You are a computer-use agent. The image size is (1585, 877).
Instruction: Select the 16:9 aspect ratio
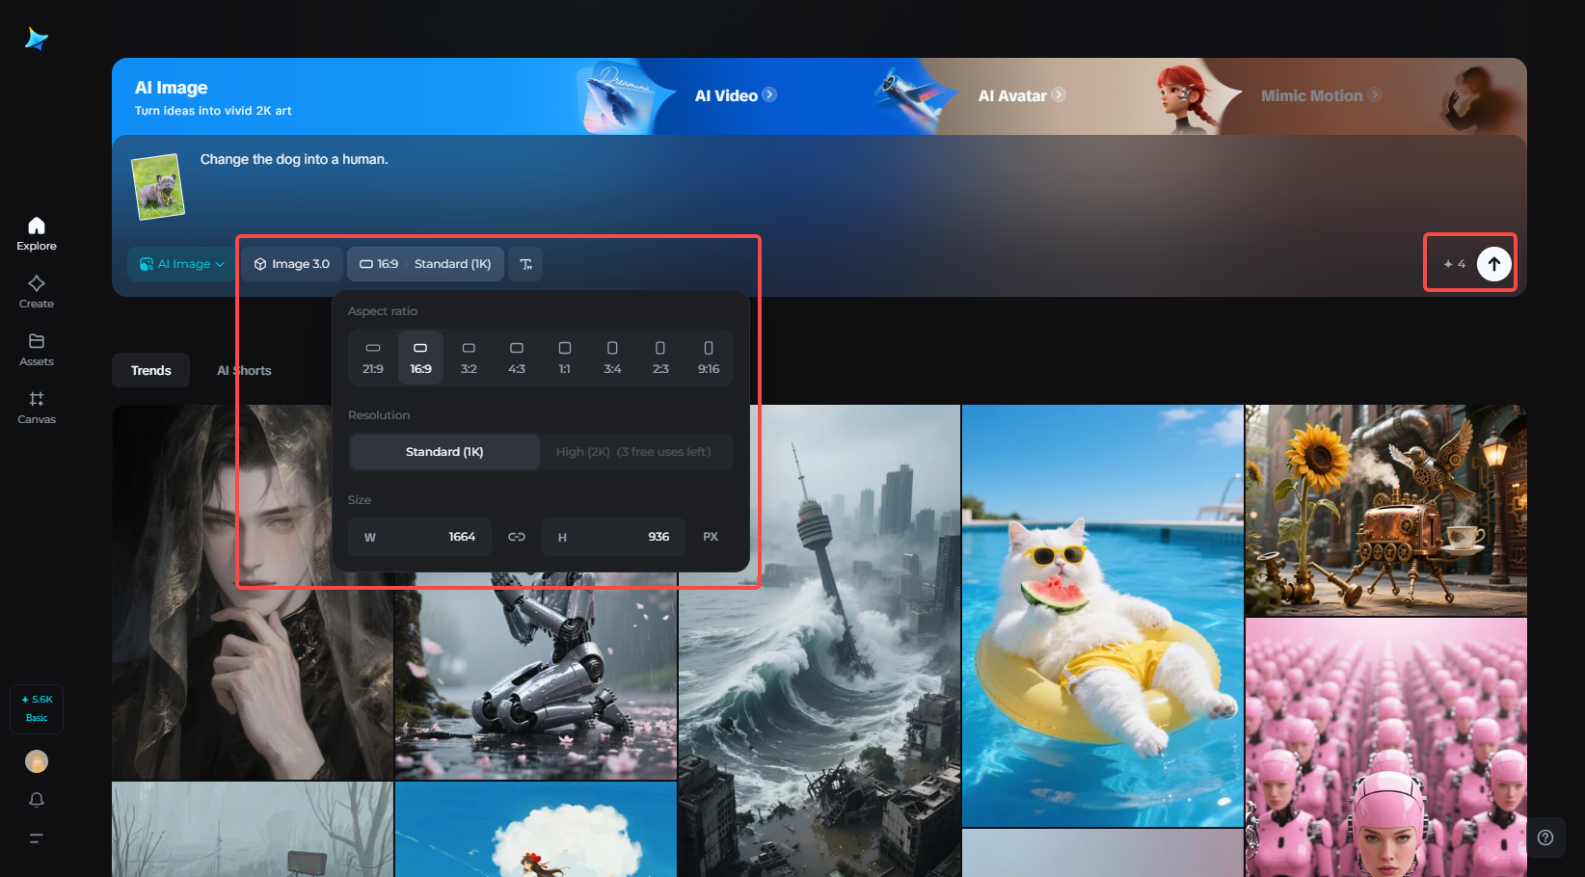pyautogui.click(x=420, y=358)
